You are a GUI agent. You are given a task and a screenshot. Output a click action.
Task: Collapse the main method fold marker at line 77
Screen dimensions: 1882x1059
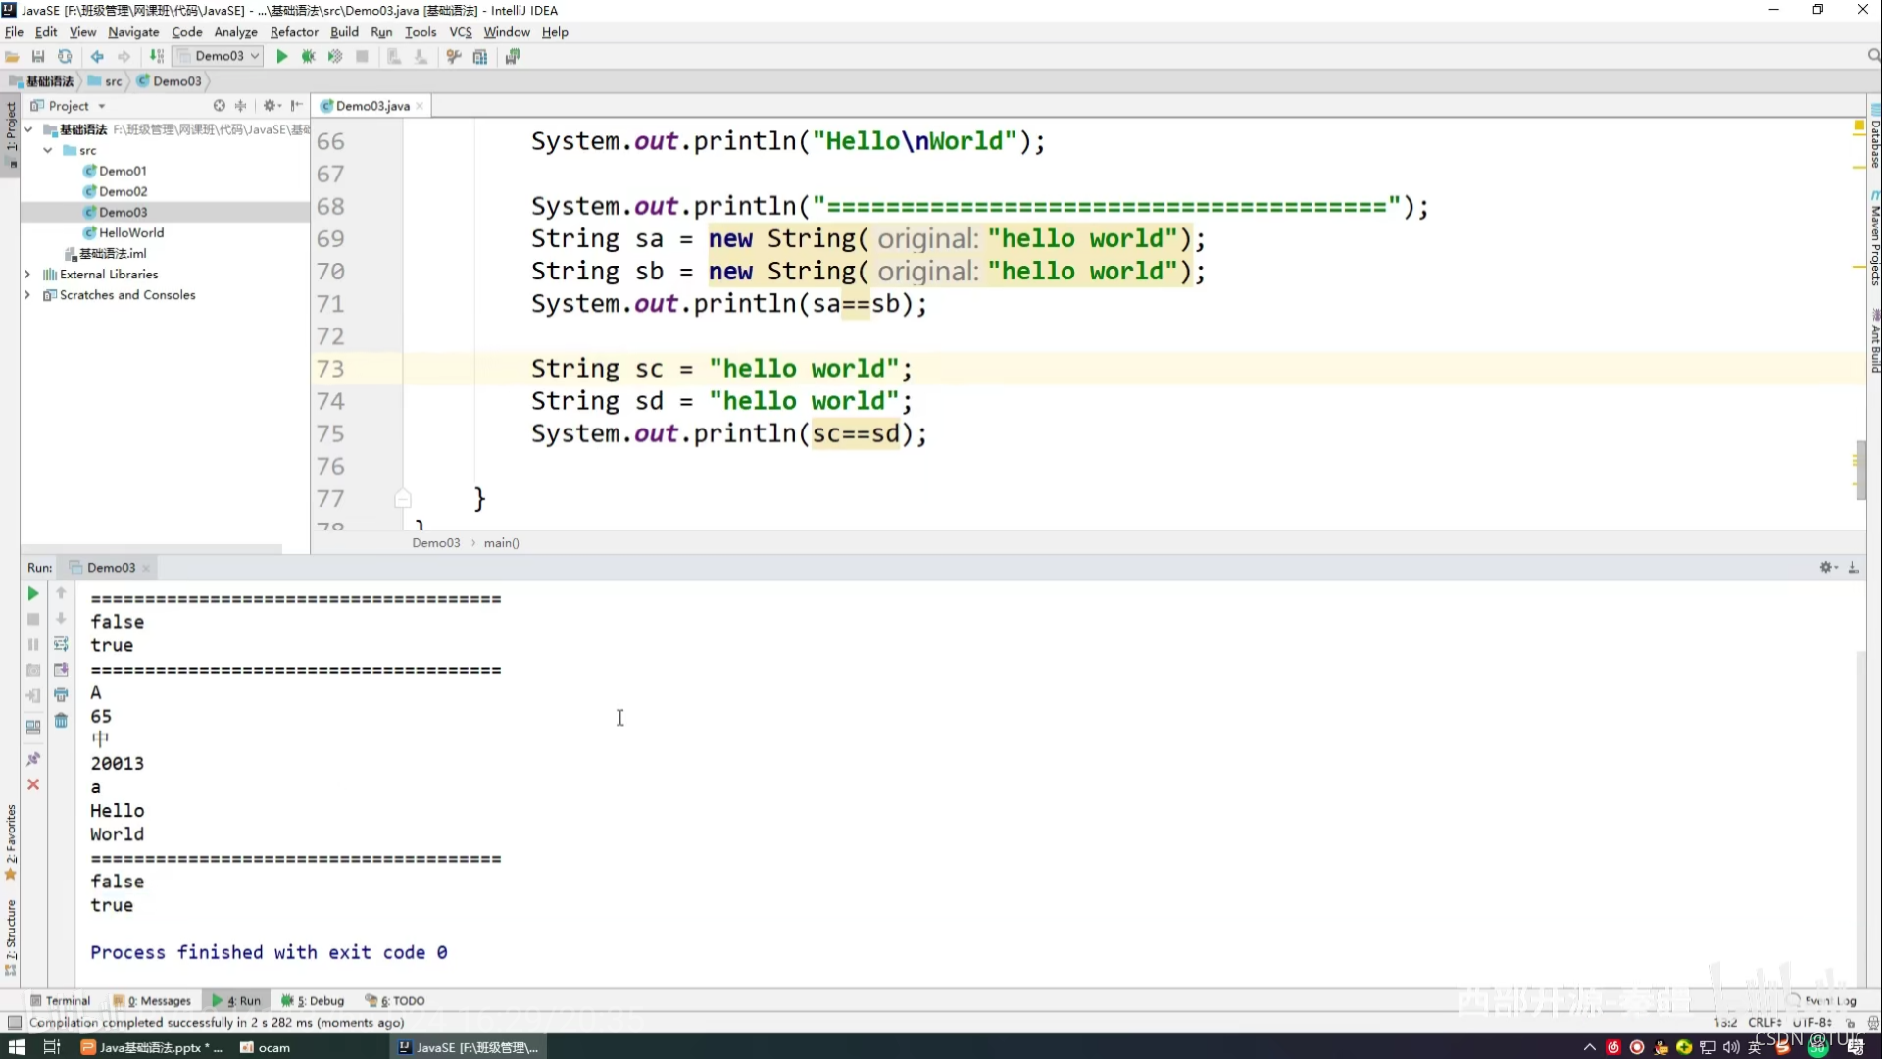(x=402, y=498)
